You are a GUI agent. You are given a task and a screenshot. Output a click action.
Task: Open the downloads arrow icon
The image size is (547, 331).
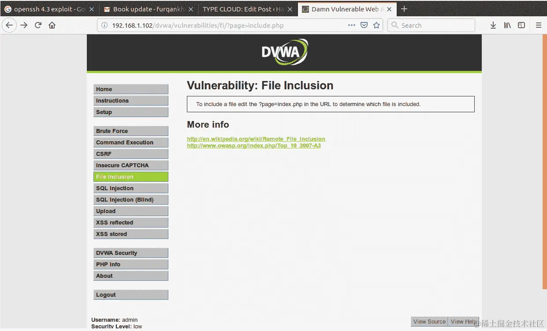493,25
